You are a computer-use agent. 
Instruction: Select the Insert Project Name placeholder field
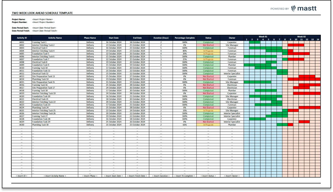coord(42,19)
